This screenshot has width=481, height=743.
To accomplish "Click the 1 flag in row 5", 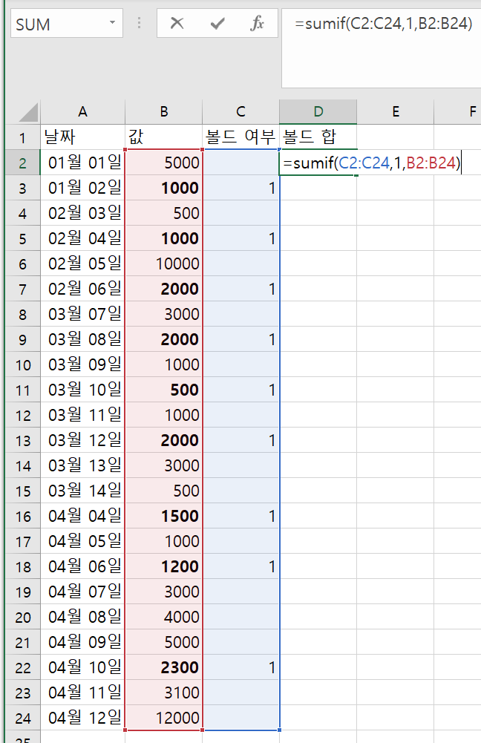I will [x=240, y=238].
